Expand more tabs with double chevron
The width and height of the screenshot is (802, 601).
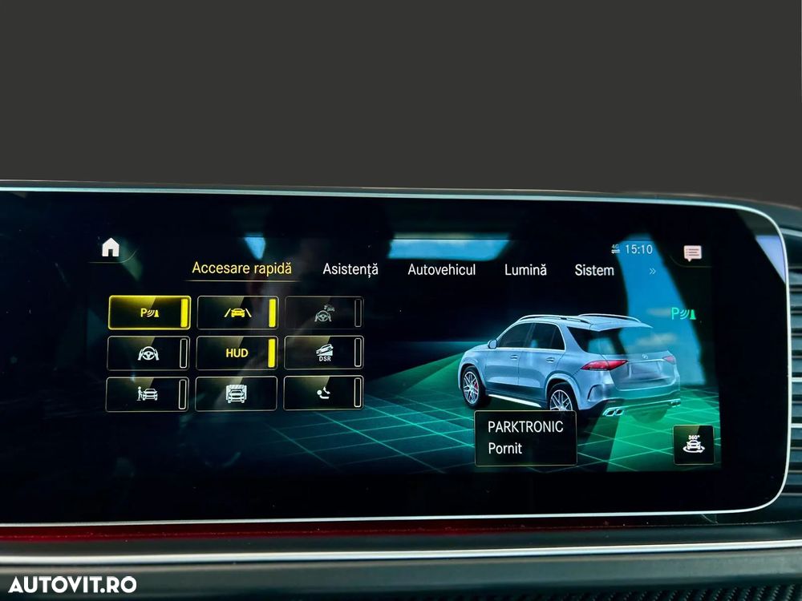pos(652,272)
